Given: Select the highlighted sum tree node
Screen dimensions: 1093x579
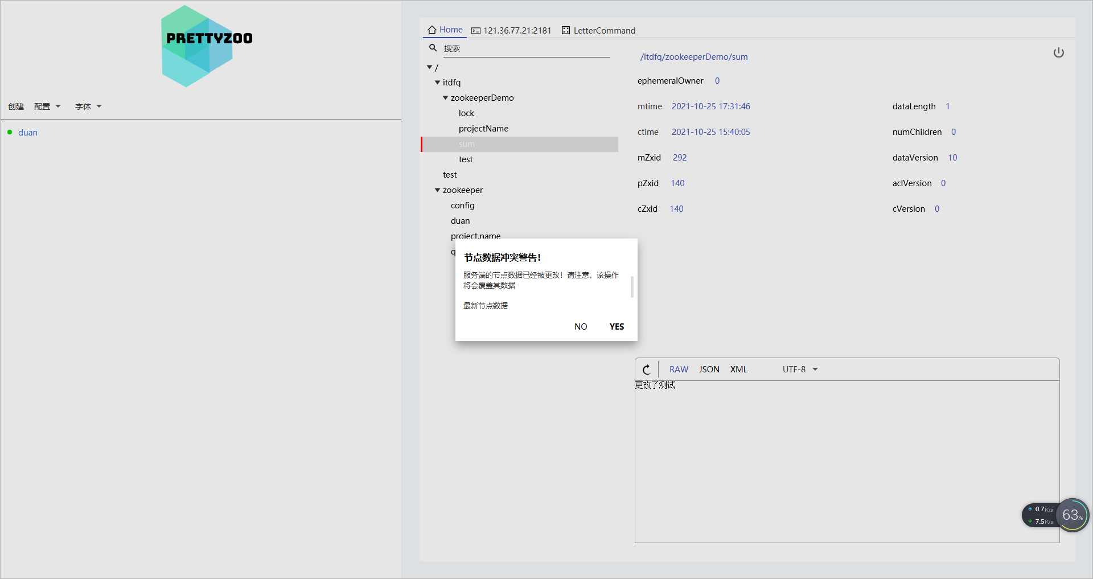Looking at the screenshot, I should (519, 144).
